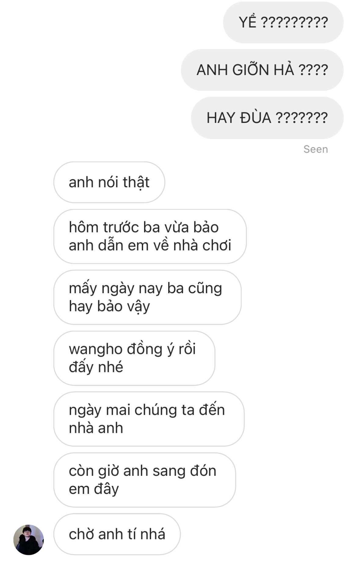
Task: Select the 'ANH GIỠN HẢ ????' message bubble
Action: (x=262, y=70)
